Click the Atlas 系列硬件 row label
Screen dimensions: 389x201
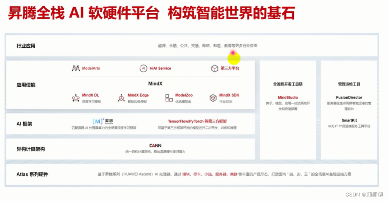(33, 175)
